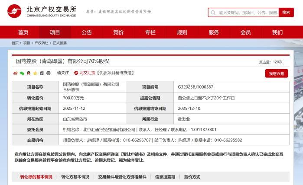
Task: Share via the WeChat icon
Action: [x=22, y=73]
